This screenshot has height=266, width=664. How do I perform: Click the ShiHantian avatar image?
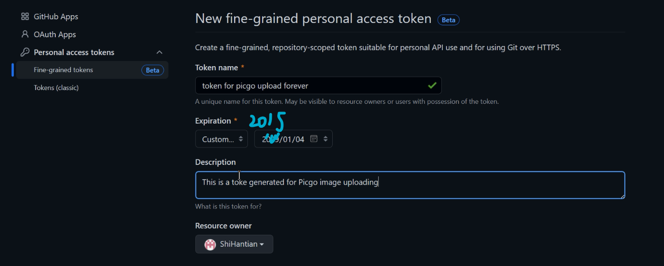click(x=210, y=244)
